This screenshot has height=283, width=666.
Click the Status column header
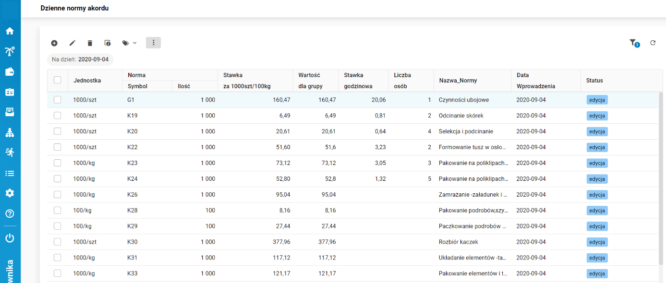594,81
